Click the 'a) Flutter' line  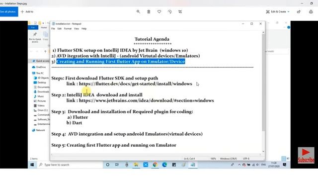pos(78,117)
